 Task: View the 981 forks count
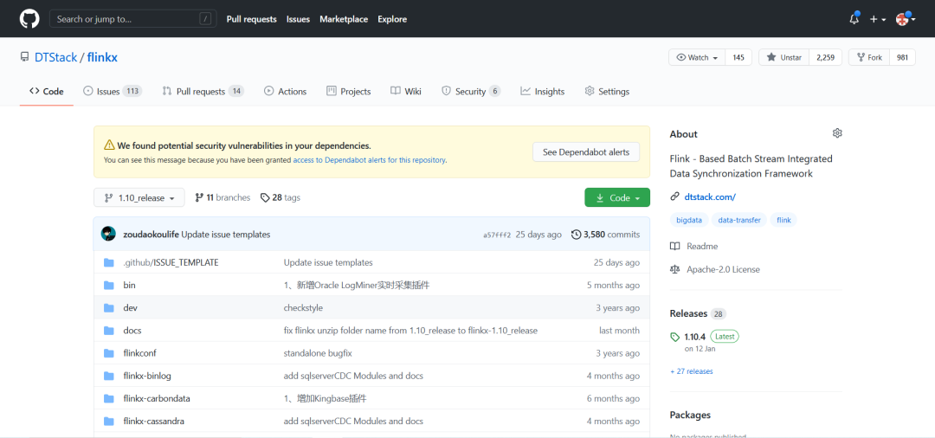pos(902,58)
